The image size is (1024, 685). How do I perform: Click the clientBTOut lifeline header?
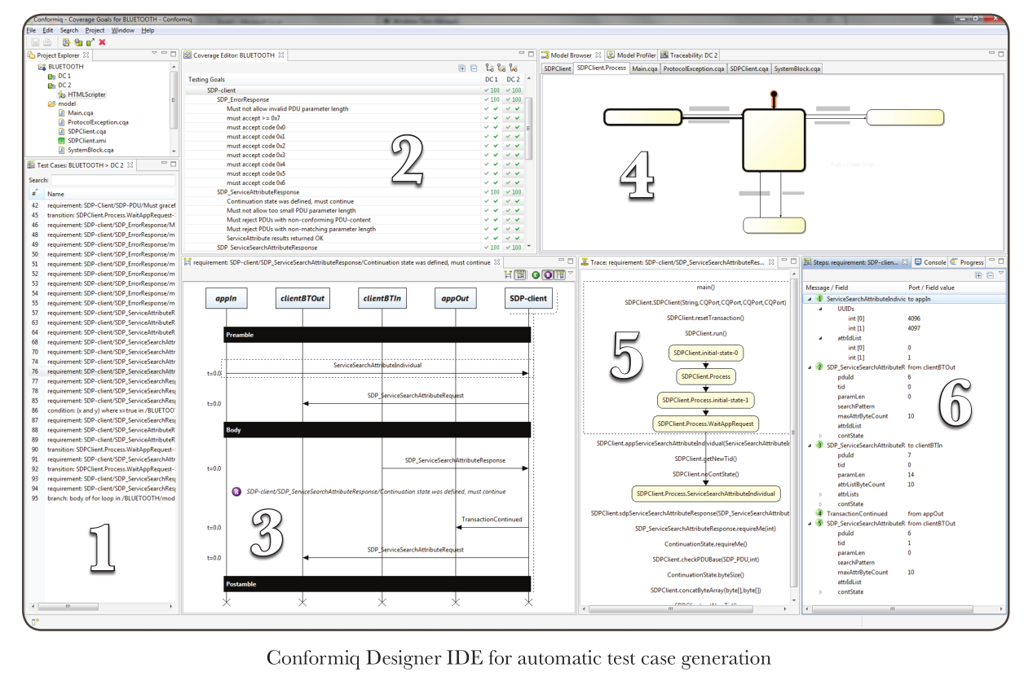(x=302, y=299)
